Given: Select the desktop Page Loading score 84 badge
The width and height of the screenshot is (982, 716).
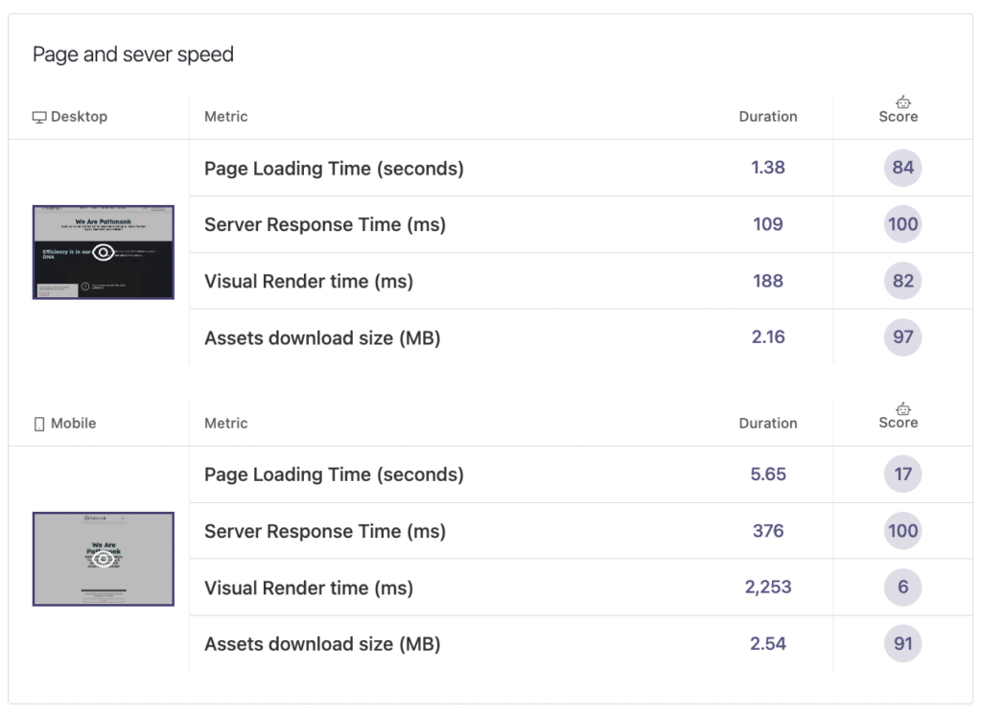Looking at the screenshot, I should pyautogui.click(x=902, y=168).
